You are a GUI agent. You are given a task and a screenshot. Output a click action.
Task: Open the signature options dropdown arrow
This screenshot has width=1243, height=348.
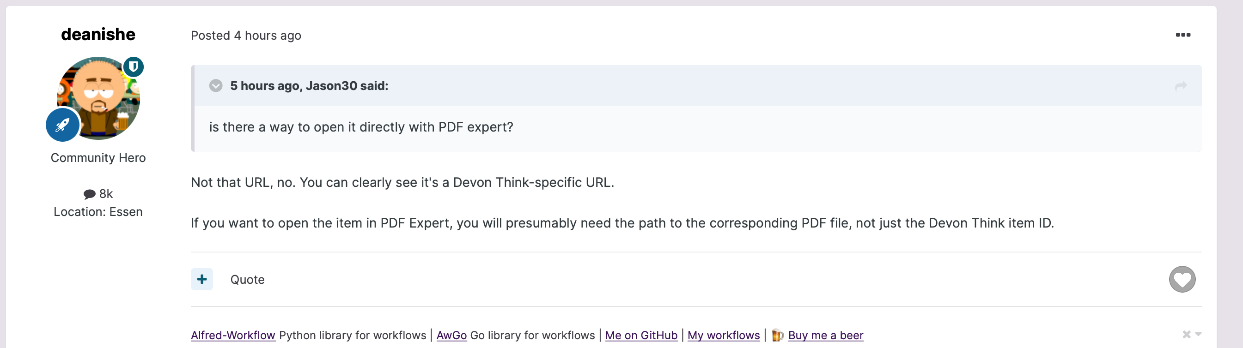(x=1198, y=334)
